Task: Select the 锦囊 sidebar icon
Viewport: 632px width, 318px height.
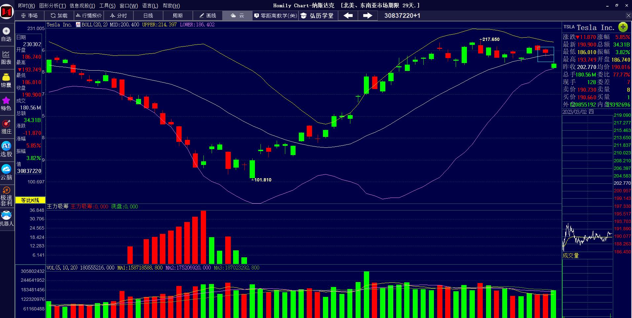Action: point(6,81)
